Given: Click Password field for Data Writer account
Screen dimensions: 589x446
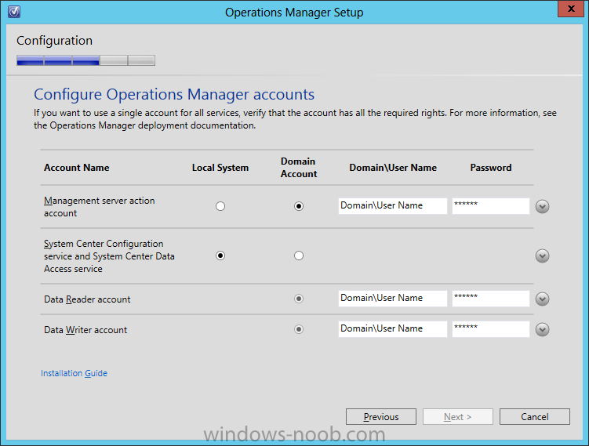Looking at the screenshot, I should (491, 329).
